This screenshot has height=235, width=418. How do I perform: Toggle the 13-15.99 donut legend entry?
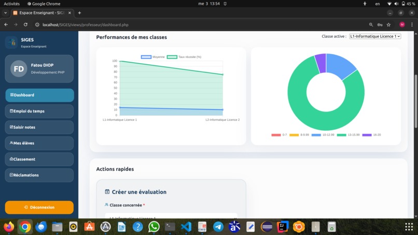[348, 135]
